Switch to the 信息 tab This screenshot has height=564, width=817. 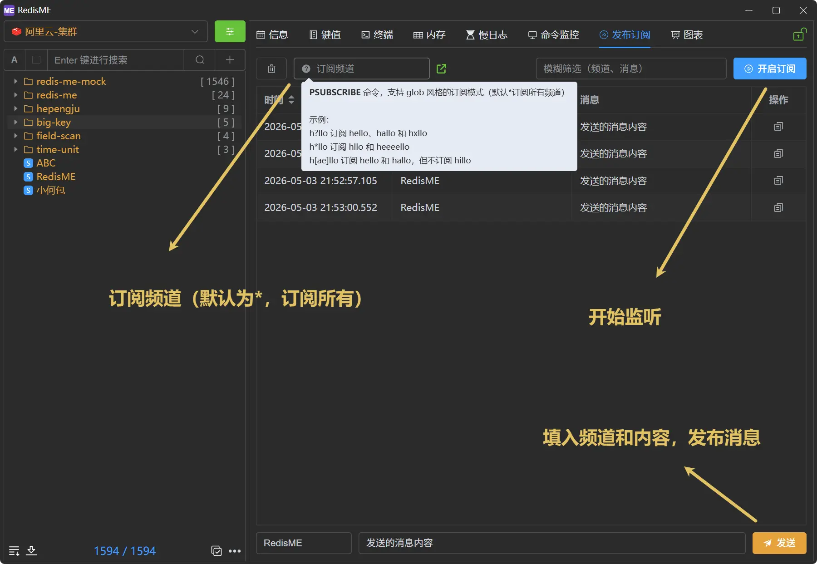point(272,34)
